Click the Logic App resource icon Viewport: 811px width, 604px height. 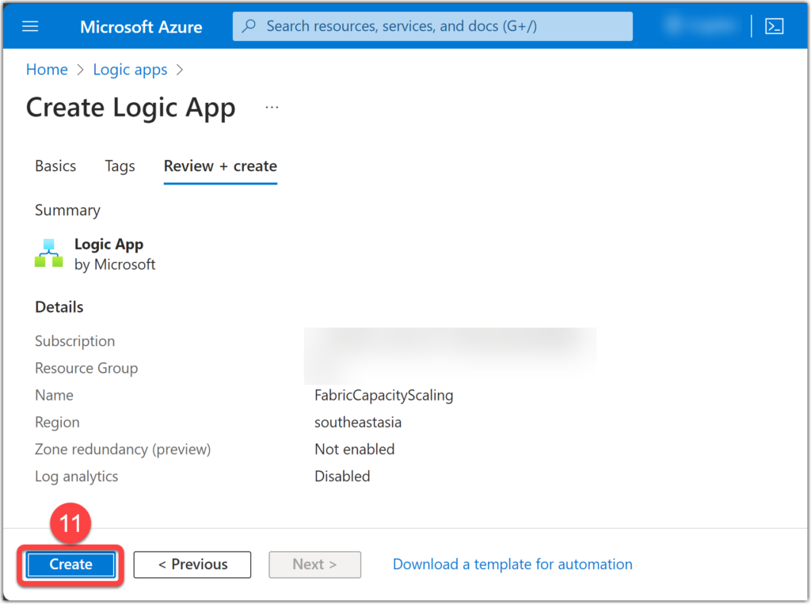coord(48,253)
